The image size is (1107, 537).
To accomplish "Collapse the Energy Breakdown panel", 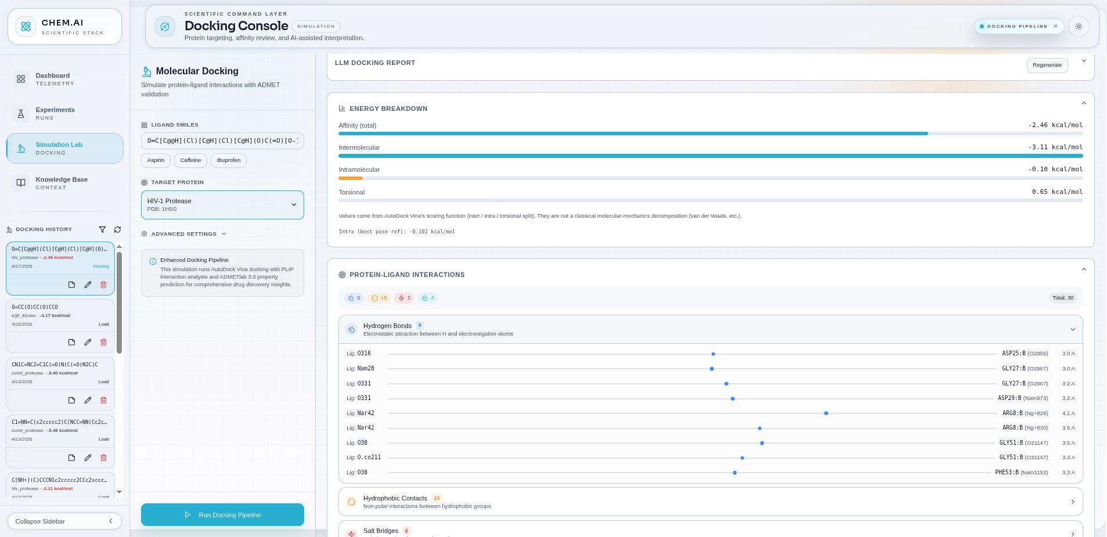I will pos(1084,103).
